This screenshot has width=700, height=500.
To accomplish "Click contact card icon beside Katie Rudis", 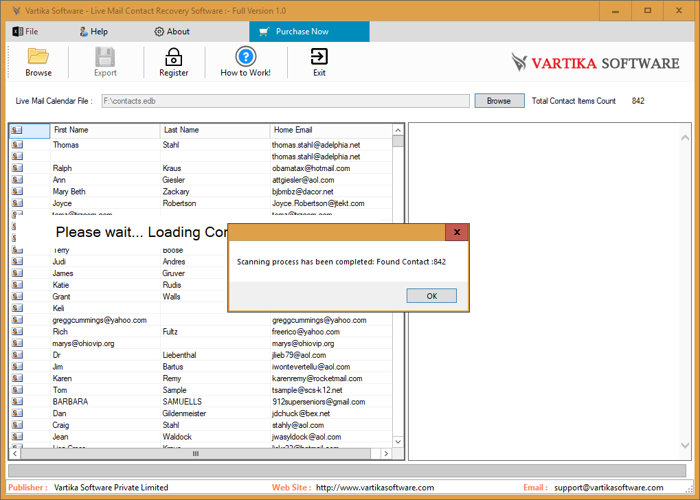I will [x=17, y=284].
